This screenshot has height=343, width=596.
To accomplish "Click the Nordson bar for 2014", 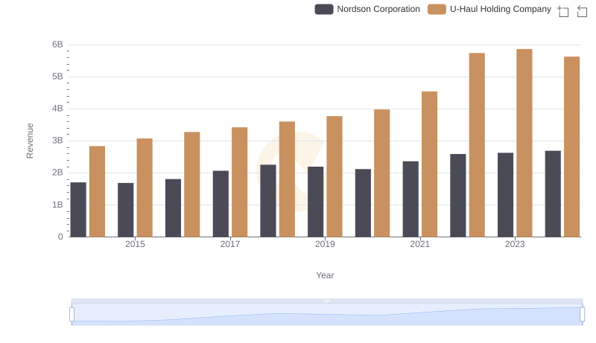I will tap(78, 210).
